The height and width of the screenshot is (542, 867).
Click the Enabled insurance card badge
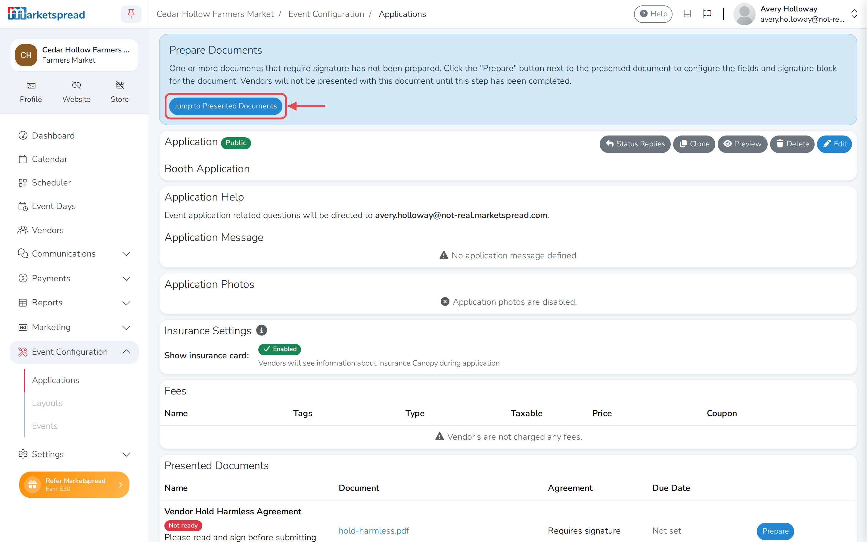[279, 349]
